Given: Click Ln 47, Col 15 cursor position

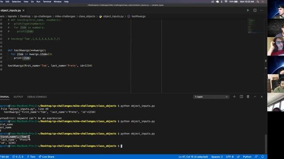Looking at the screenshot, I should pyautogui.click(x=193, y=157).
